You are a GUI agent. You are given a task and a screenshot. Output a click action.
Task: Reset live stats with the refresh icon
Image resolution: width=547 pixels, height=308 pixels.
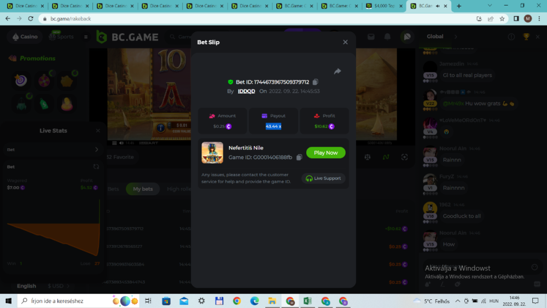click(96, 166)
